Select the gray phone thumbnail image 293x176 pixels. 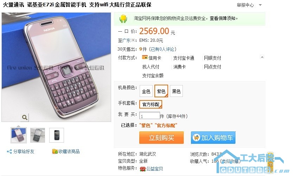point(38,135)
